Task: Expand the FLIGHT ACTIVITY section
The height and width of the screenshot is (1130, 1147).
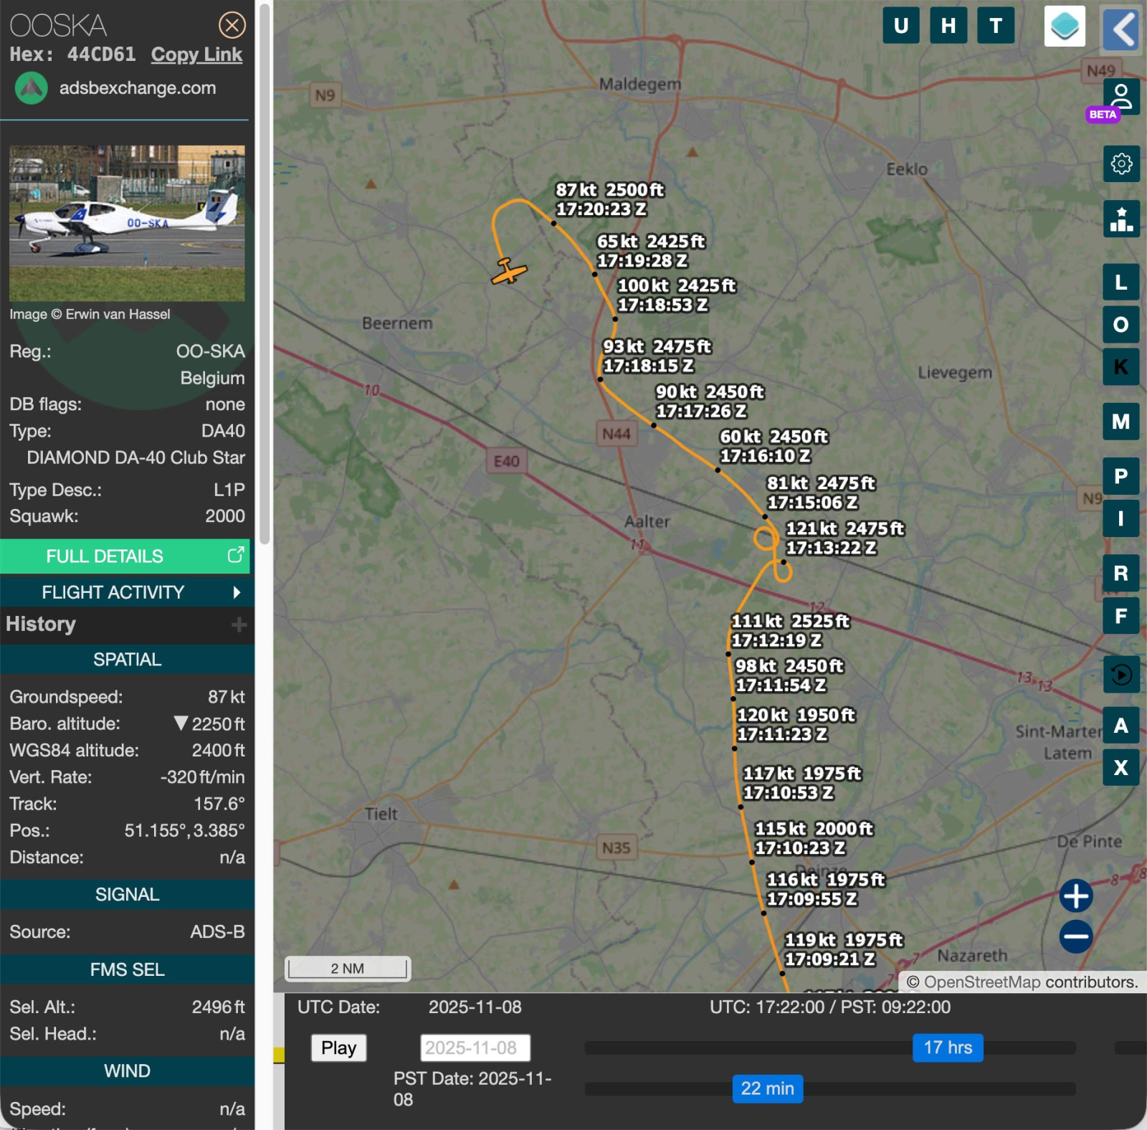Action: (126, 592)
